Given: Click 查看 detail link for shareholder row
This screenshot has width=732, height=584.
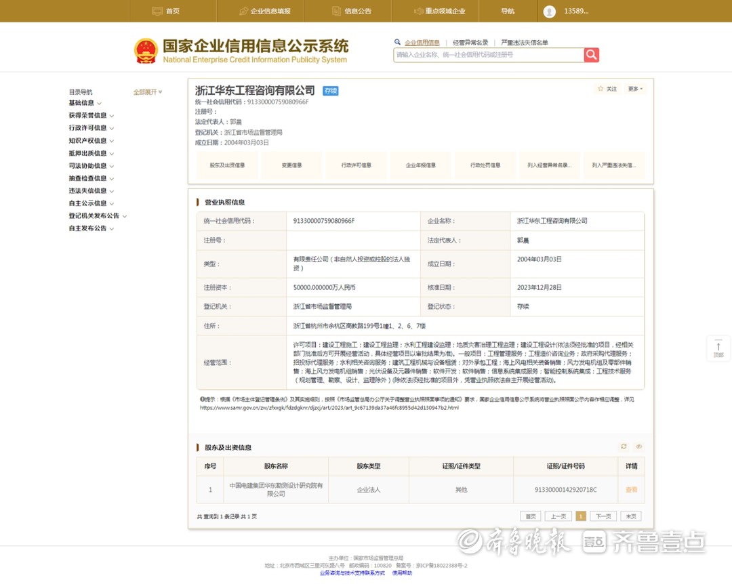Looking at the screenshot, I should click(631, 490).
